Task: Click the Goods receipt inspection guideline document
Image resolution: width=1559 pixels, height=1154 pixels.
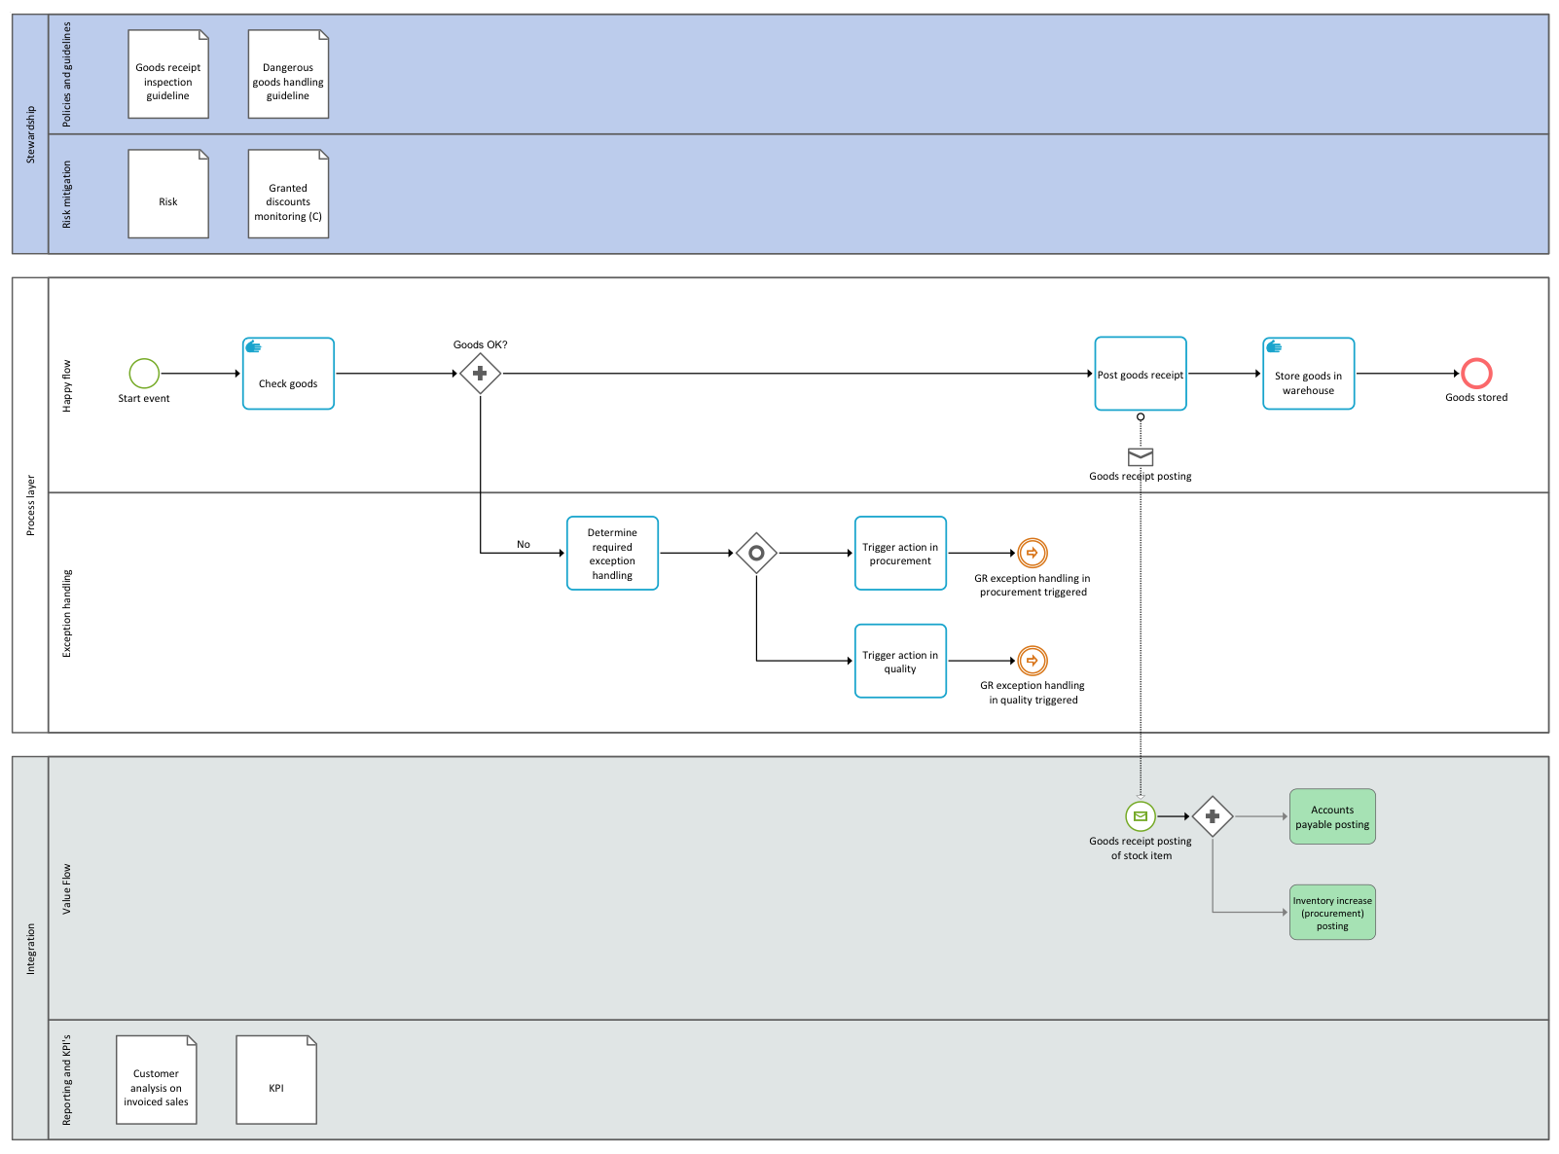Action: pyautogui.click(x=168, y=74)
